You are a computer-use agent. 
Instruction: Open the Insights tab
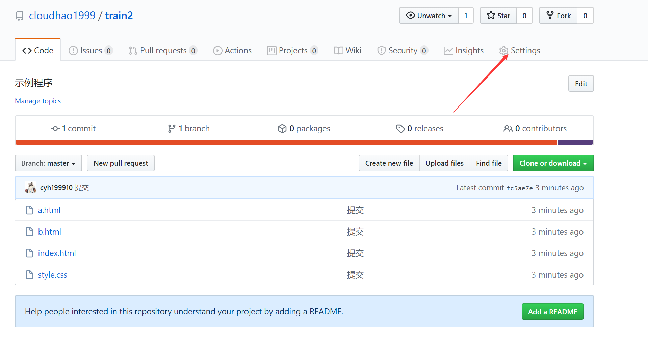pos(464,50)
